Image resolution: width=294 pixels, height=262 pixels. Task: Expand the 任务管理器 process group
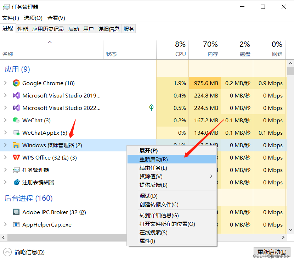click(5, 170)
